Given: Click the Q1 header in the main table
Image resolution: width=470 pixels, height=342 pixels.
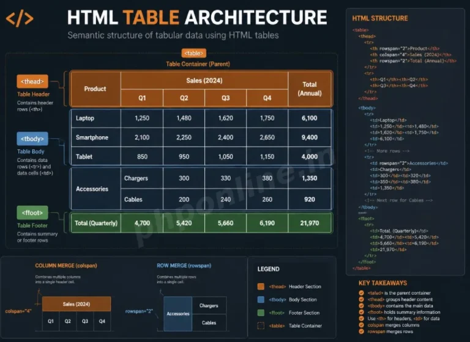Looking at the screenshot, I should 142,98.
